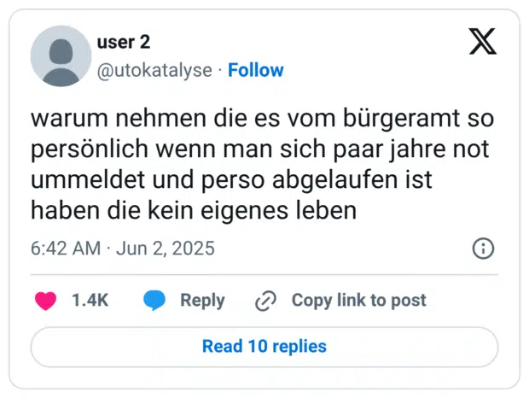Select "Copy link to post"
This screenshot has height=398, width=529.
[x=358, y=301]
